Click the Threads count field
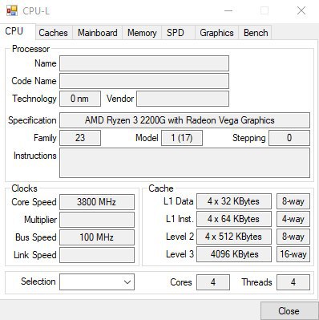 click(x=293, y=282)
